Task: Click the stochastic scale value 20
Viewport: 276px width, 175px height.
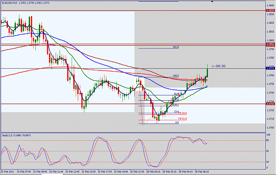Action: point(268,162)
